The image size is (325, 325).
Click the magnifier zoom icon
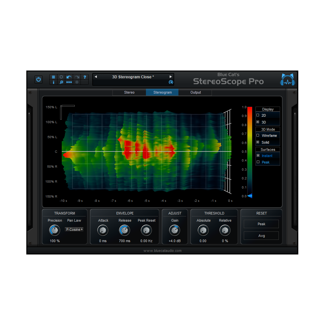pos(61,83)
